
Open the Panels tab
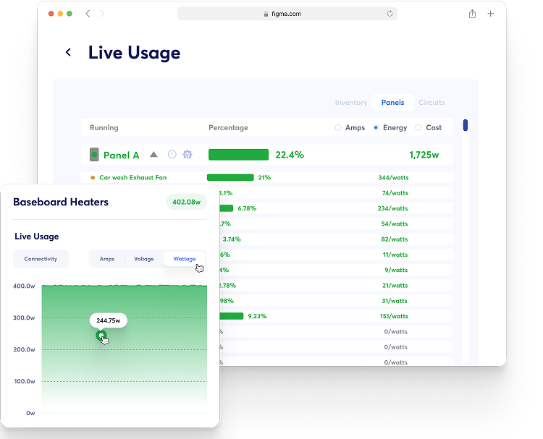click(392, 103)
